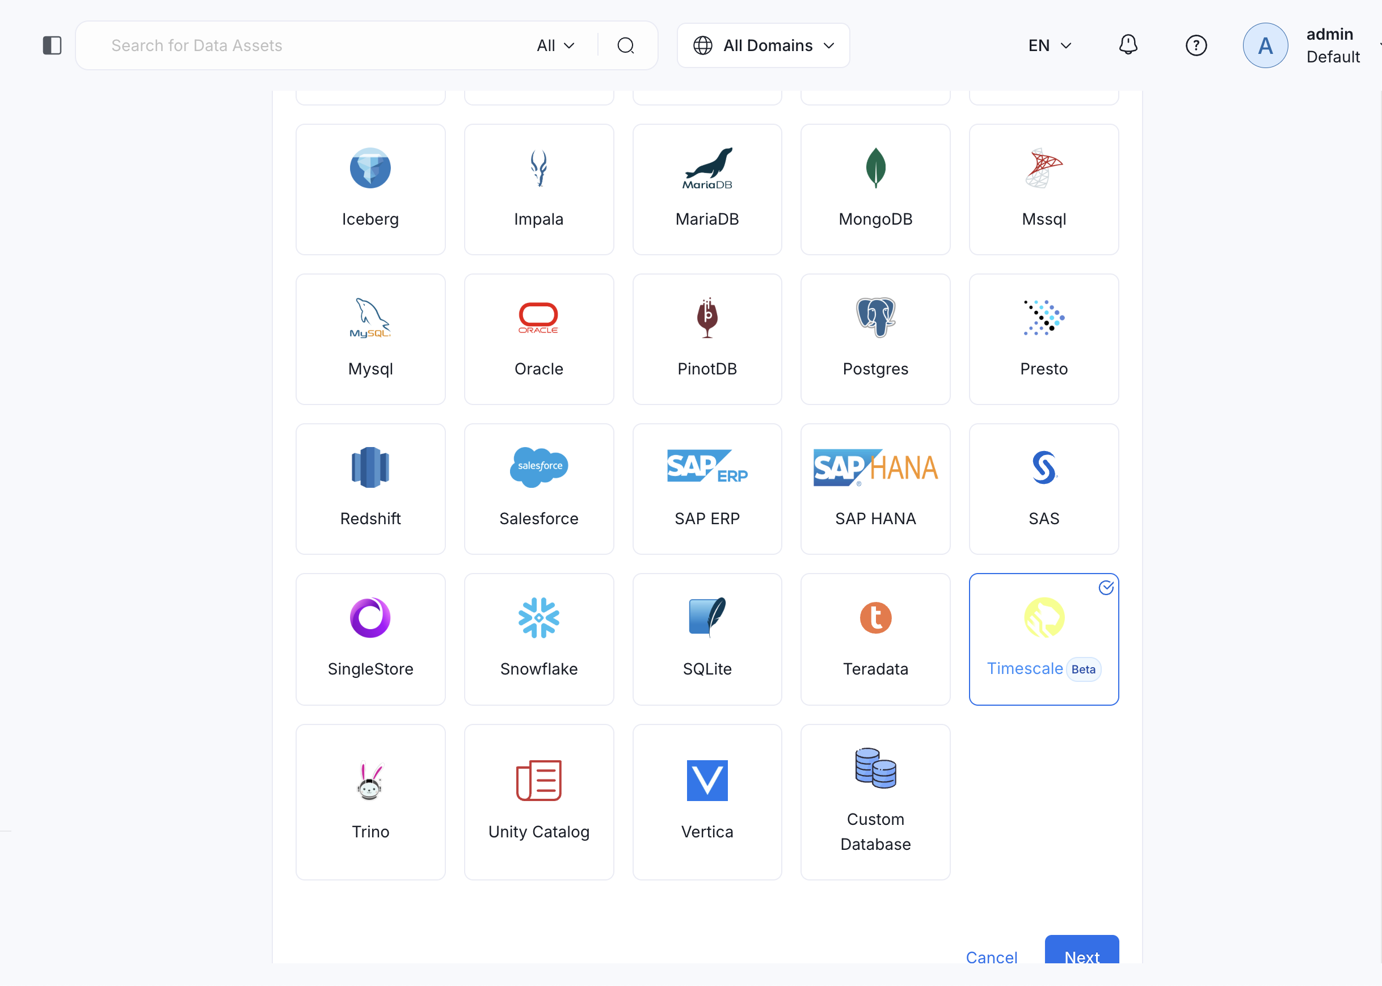
Task: Toggle the left sidebar collapse icon
Action: pos(52,45)
